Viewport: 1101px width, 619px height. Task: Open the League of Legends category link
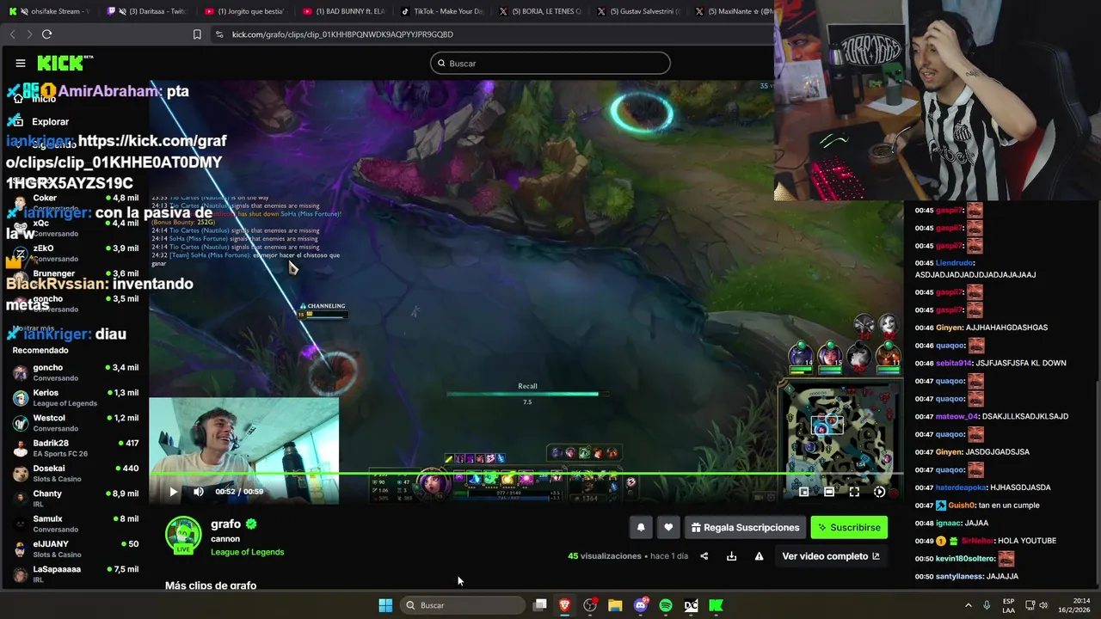click(247, 552)
